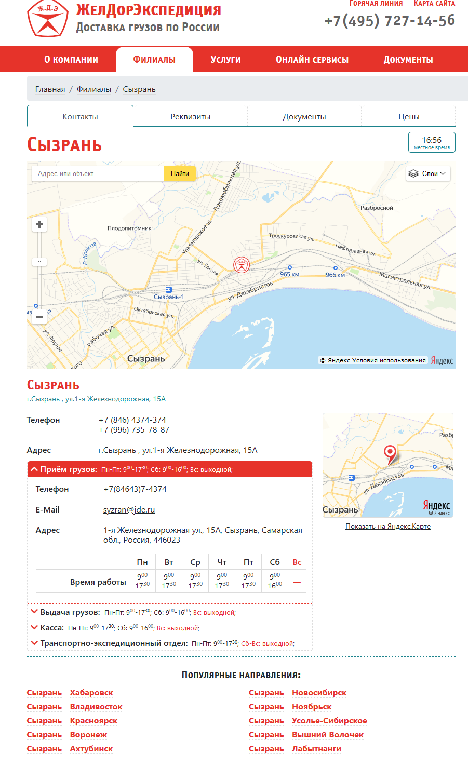Click the 965 км stop marker on map

tap(290, 267)
